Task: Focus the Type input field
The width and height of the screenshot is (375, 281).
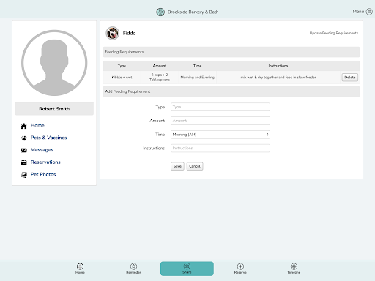Action: 220,107
